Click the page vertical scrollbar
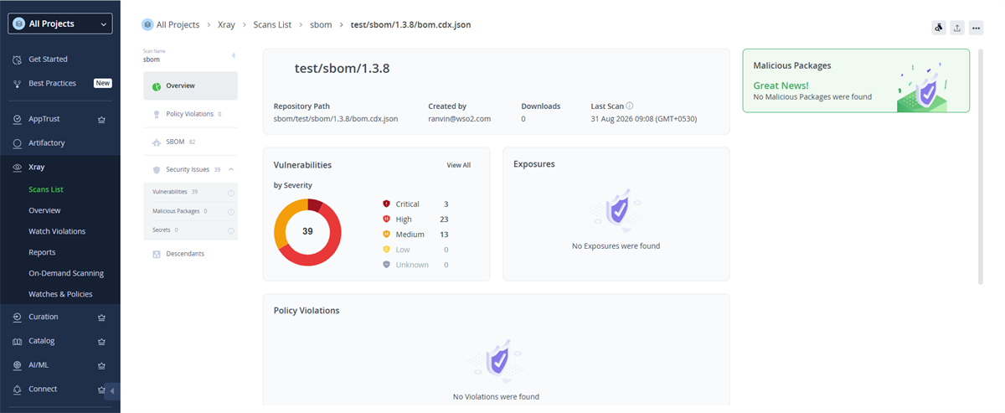This screenshot has width=1005, height=413. click(981, 168)
